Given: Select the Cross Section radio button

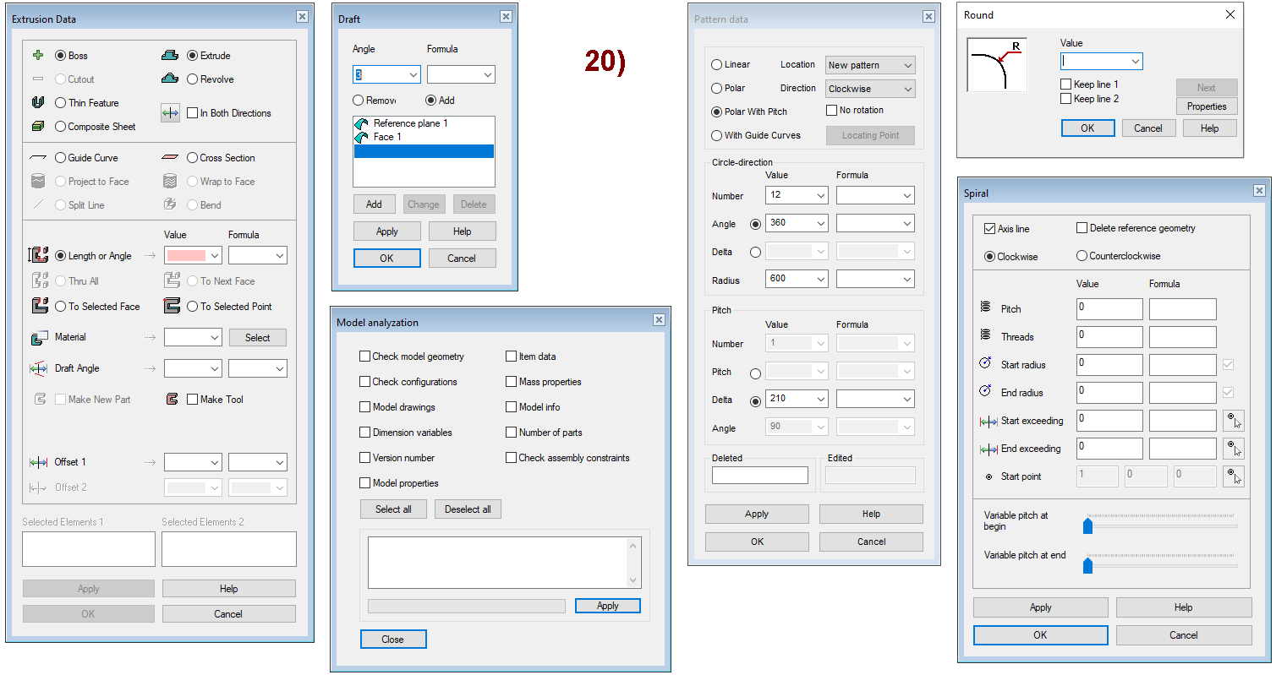Looking at the screenshot, I should [193, 158].
